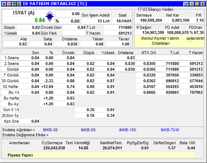Click the F/K value 7.15
Screen dimensions: 207x163
[200, 20]
